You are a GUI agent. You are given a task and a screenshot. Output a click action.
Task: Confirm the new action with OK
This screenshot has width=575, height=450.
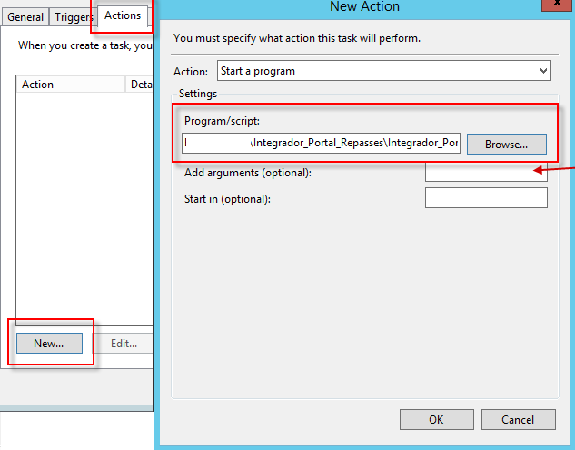coord(436,420)
